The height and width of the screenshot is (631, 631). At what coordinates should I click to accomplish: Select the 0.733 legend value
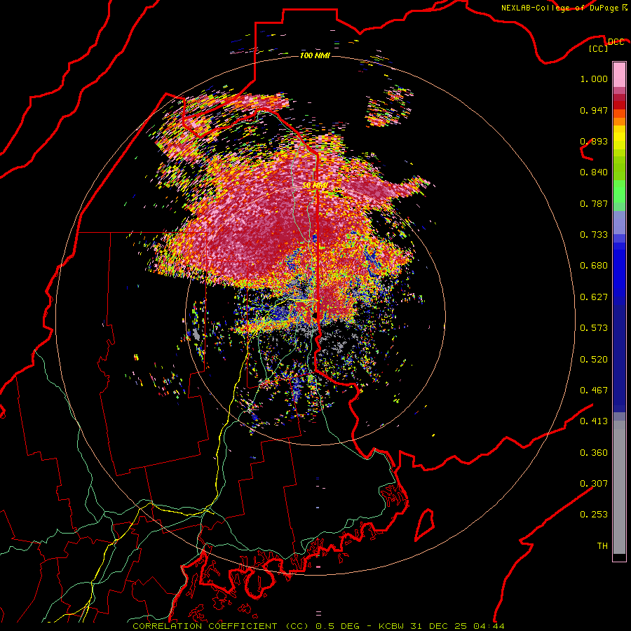(x=594, y=235)
